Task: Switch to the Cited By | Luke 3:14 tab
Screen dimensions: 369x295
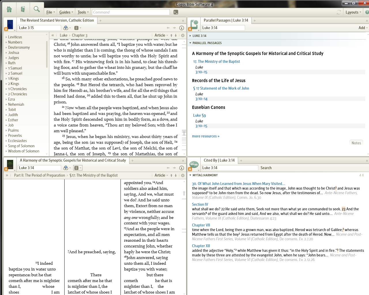Action: click(x=219, y=160)
